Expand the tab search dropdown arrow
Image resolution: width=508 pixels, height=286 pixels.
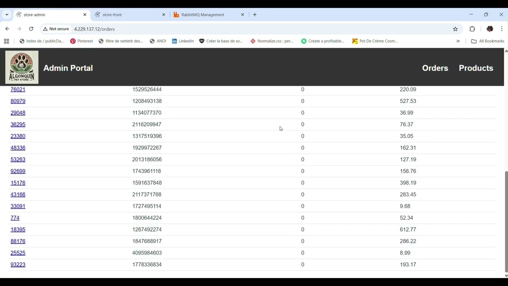tap(7, 15)
